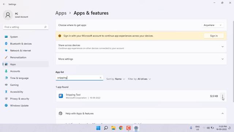This screenshot has height=132, width=234.
Task: Click the settings window vertical scrollbar
Action: tap(233, 61)
